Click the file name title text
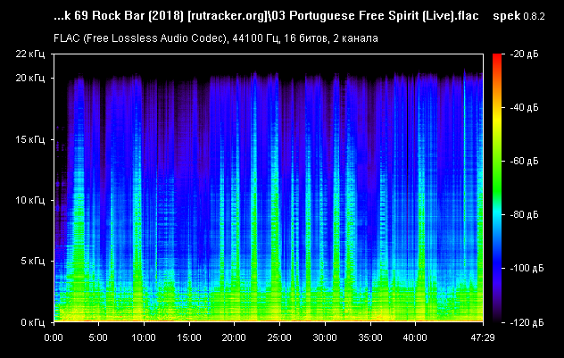 pos(265,16)
